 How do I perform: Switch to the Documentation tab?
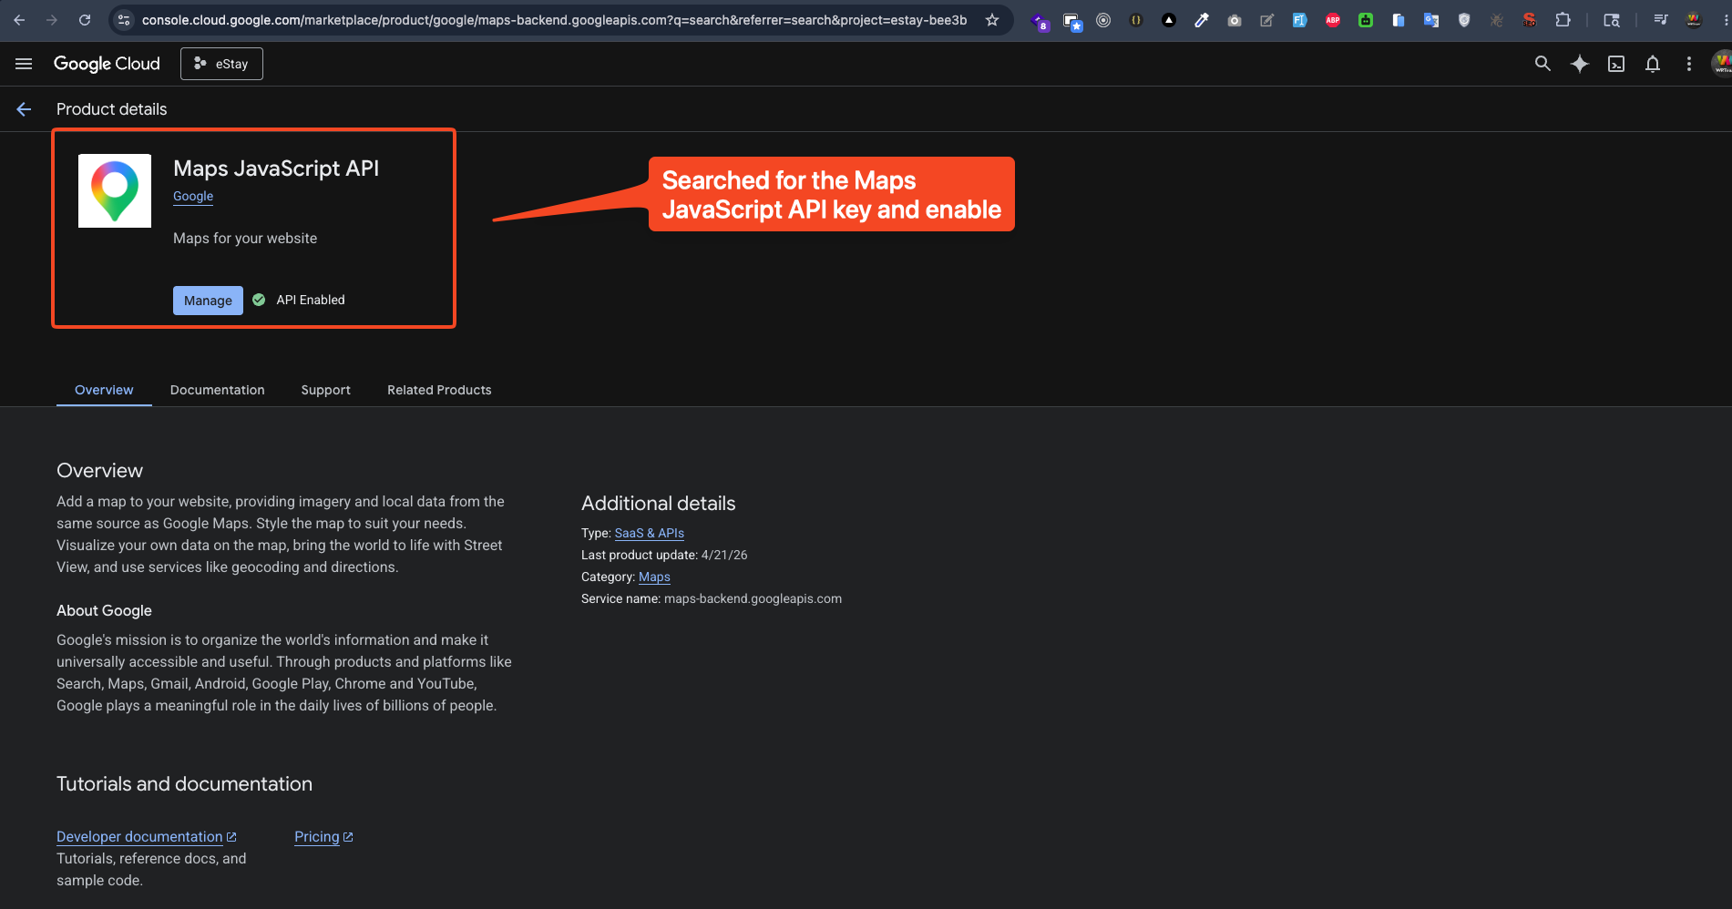218,390
